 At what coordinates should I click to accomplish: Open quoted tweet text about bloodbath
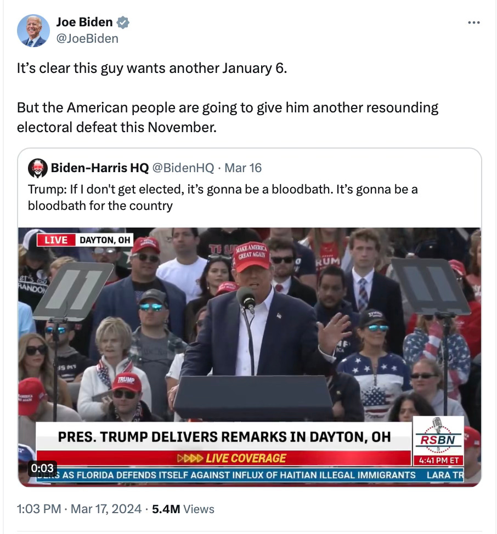click(x=223, y=197)
